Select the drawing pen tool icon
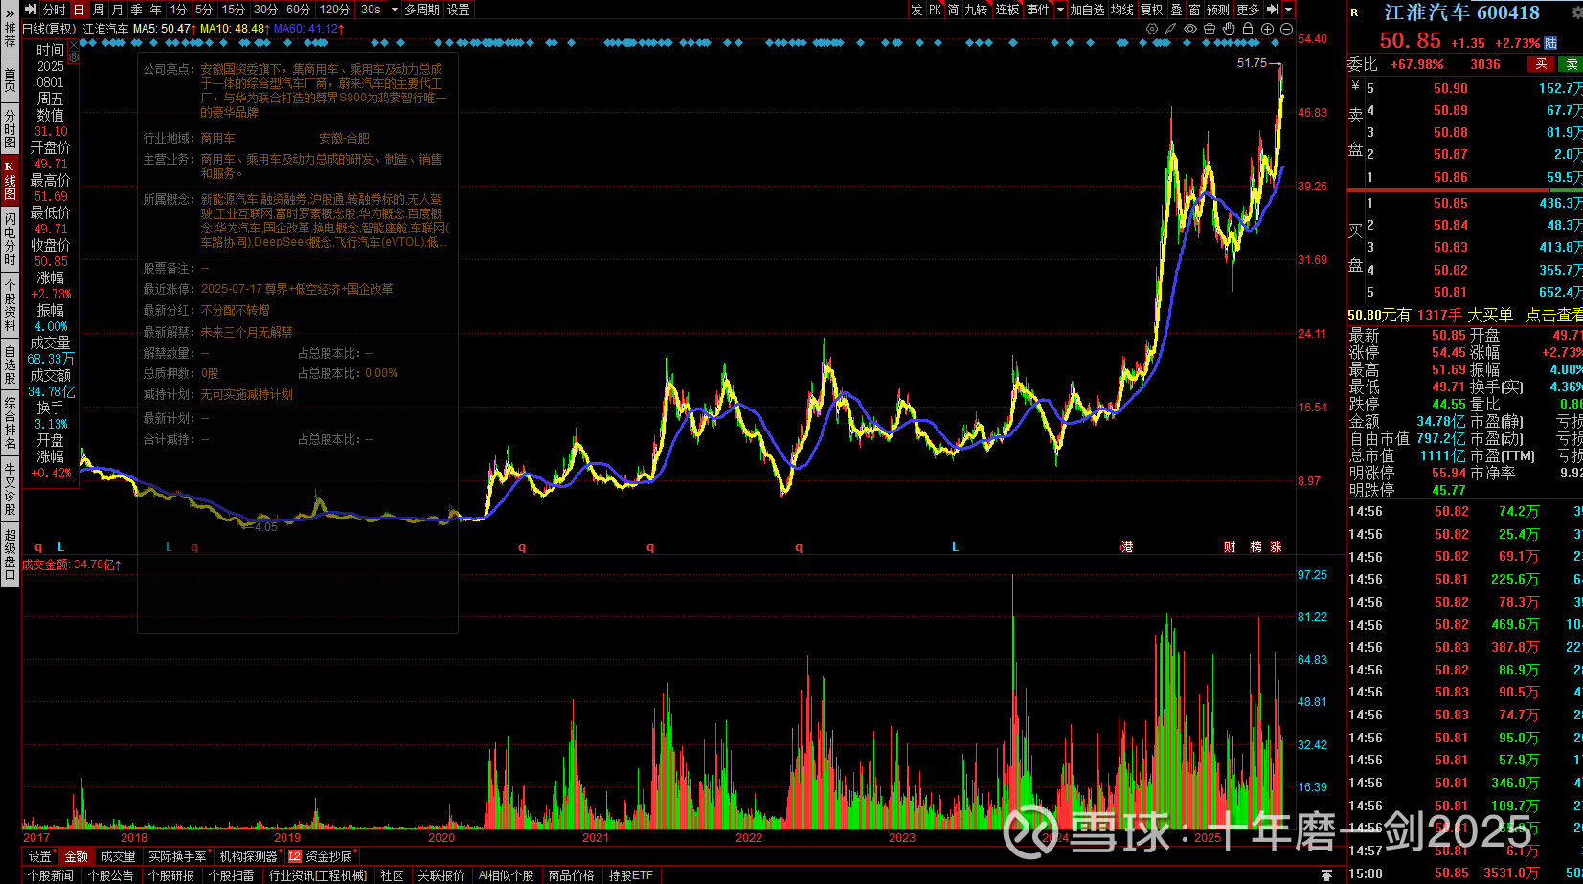 (x=1170, y=29)
